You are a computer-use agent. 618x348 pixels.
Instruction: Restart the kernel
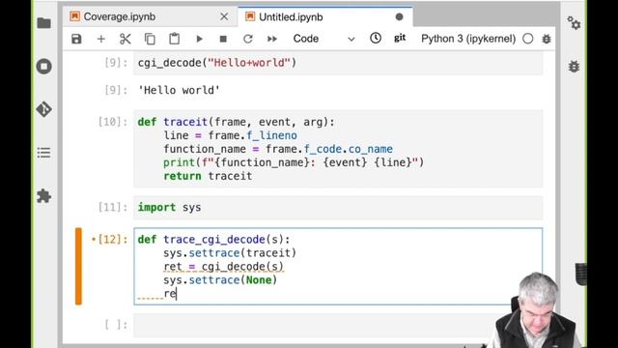coord(247,39)
